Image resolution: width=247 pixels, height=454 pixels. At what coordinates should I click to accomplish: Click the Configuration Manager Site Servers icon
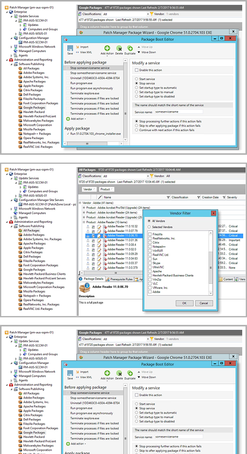pyautogui.click(x=16, y=200)
